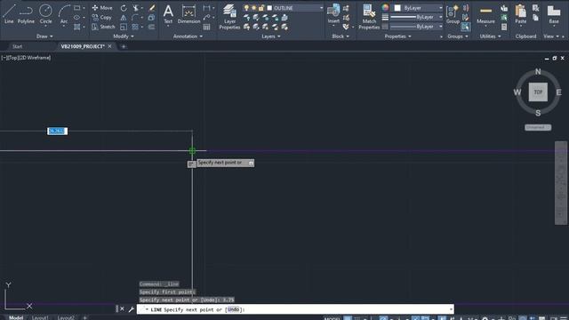Click the Group tool
569x320 pixels.
coord(453,14)
